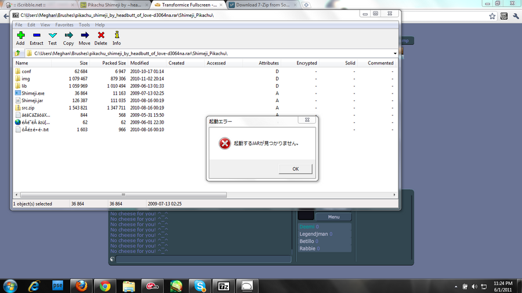Viewport: 522px width, 293px height.
Task: Select the img folder icon
Action: point(18,78)
